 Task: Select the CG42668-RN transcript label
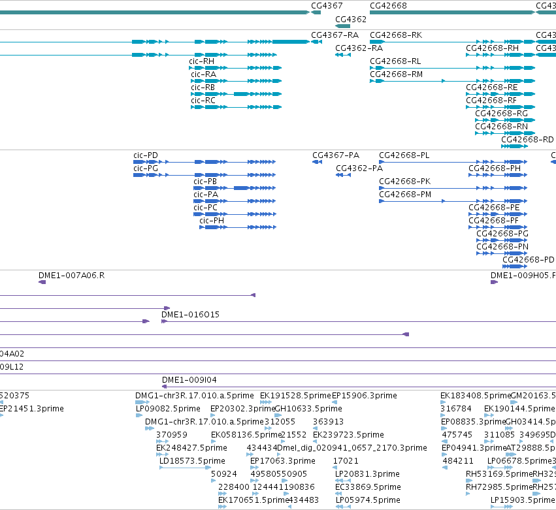coord(501,127)
